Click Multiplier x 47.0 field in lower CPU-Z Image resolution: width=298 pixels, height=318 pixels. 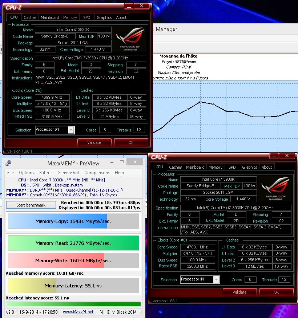click(197, 253)
